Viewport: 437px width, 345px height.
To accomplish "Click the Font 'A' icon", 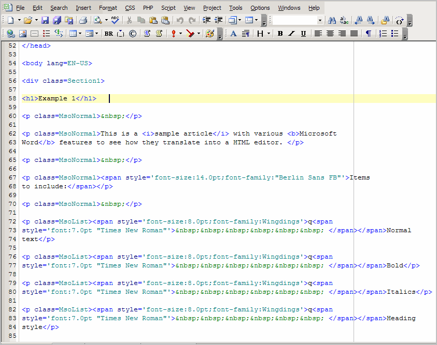I will tap(234, 34).
